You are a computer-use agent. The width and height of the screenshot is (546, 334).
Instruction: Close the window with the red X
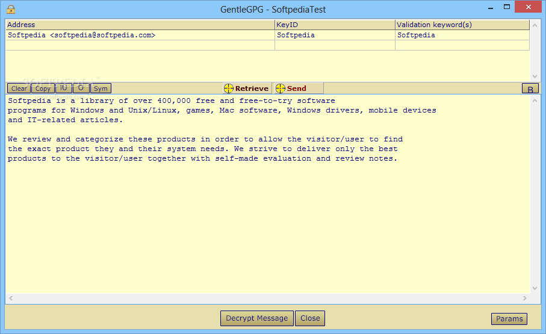pos(528,7)
